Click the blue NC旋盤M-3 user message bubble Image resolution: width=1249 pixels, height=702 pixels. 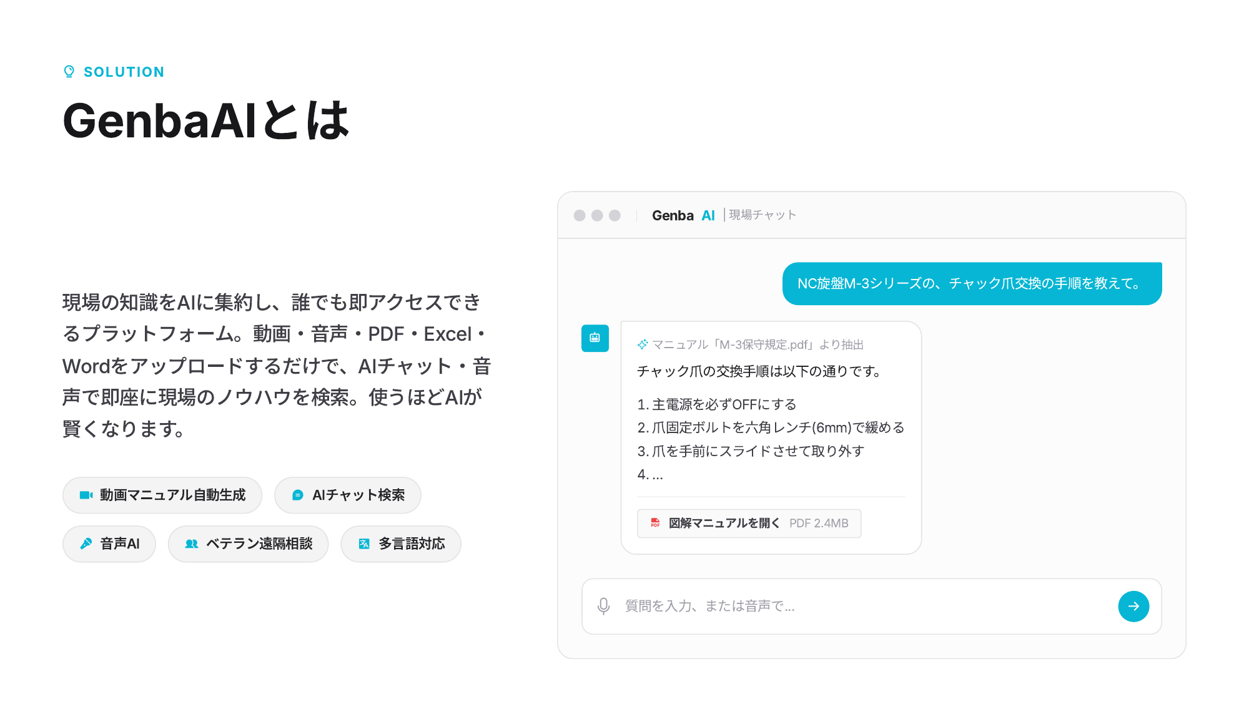[972, 283]
